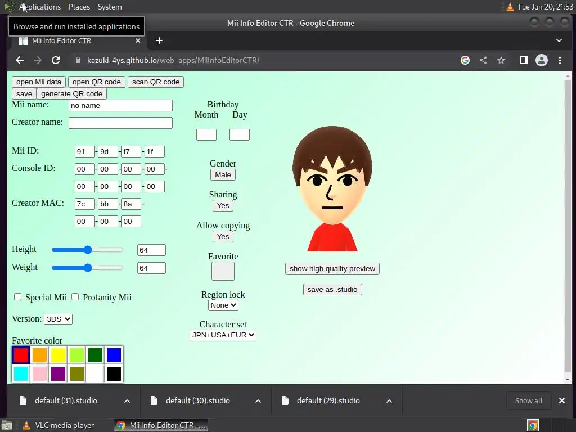Open the tab search chevron
The width and height of the screenshot is (576, 432).
559,40
